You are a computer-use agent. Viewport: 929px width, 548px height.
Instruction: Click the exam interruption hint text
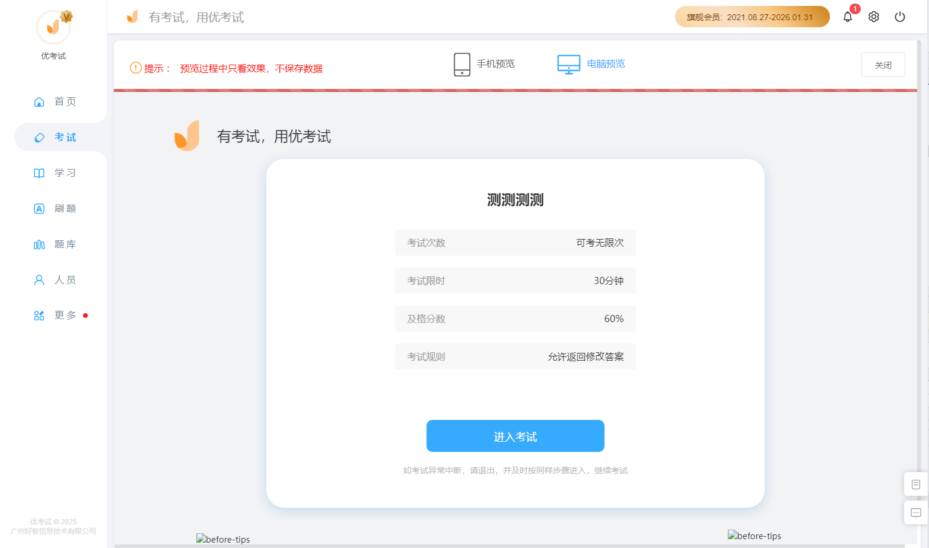tap(516, 470)
